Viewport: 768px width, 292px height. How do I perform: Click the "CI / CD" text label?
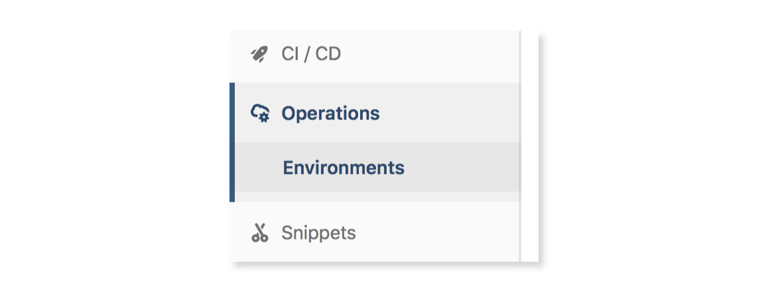pos(311,54)
